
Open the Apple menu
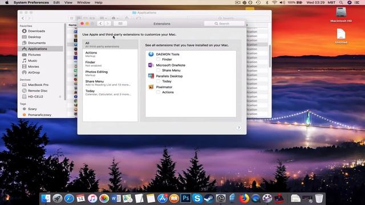coord(7,2)
